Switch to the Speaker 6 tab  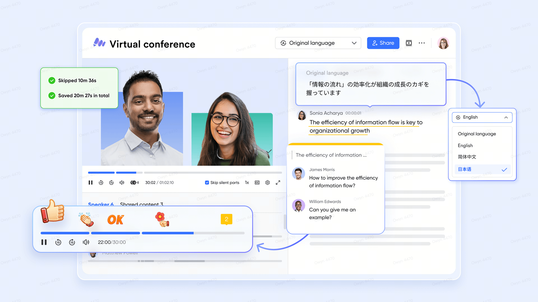(x=101, y=204)
